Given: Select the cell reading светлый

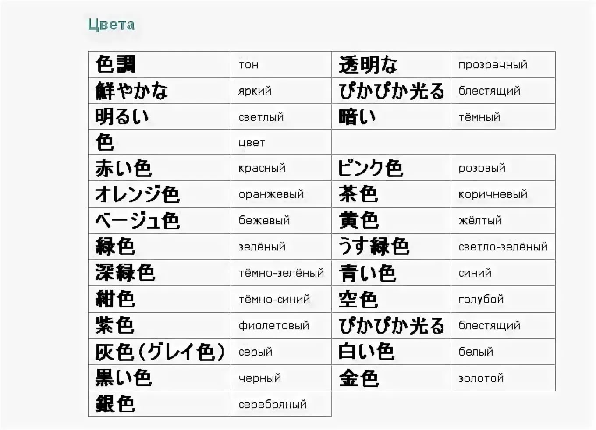Looking at the screenshot, I should 281,116.
